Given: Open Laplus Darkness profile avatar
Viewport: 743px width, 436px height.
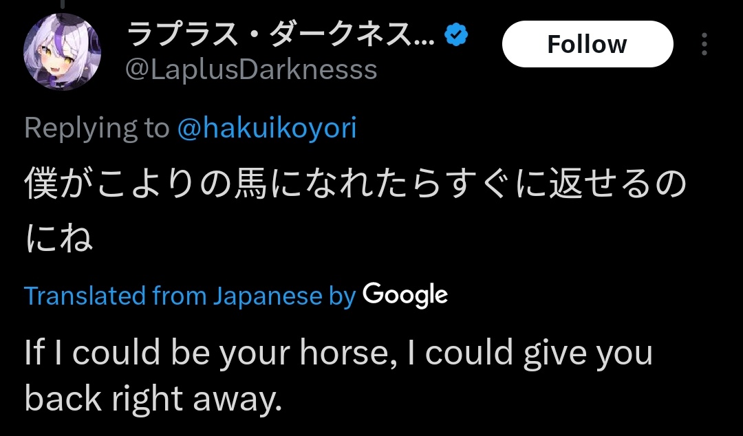Looking at the screenshot, I should [62, 52].
